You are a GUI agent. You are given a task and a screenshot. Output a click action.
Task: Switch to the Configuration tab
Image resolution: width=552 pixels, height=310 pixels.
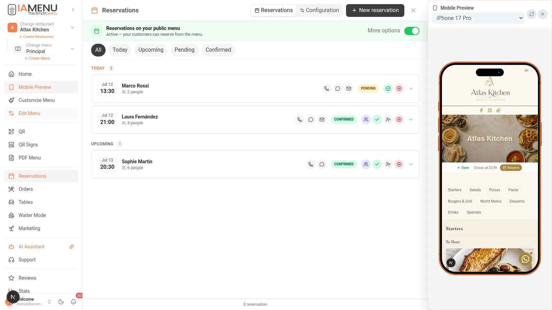pos(319,10)
